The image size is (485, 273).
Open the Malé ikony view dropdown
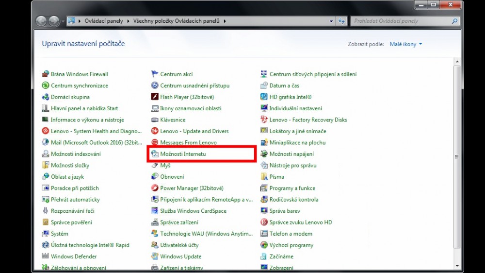406,44
